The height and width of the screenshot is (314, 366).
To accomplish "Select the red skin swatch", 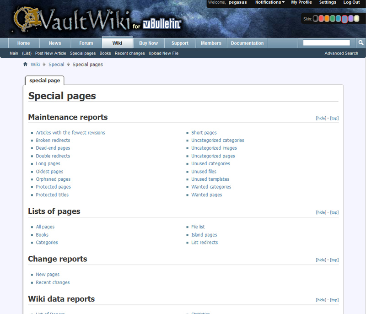I will point(322,19).
